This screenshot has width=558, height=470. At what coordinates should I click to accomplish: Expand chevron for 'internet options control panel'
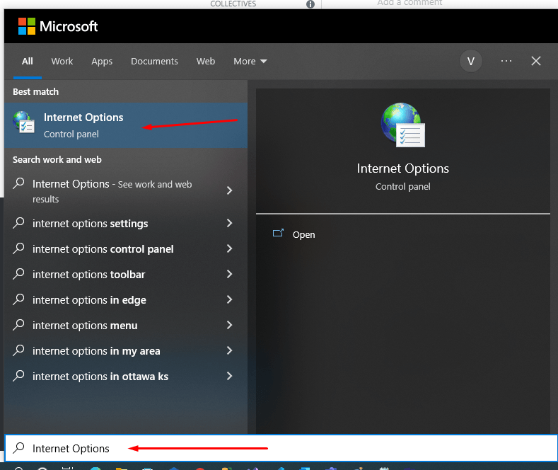point(230,248)
